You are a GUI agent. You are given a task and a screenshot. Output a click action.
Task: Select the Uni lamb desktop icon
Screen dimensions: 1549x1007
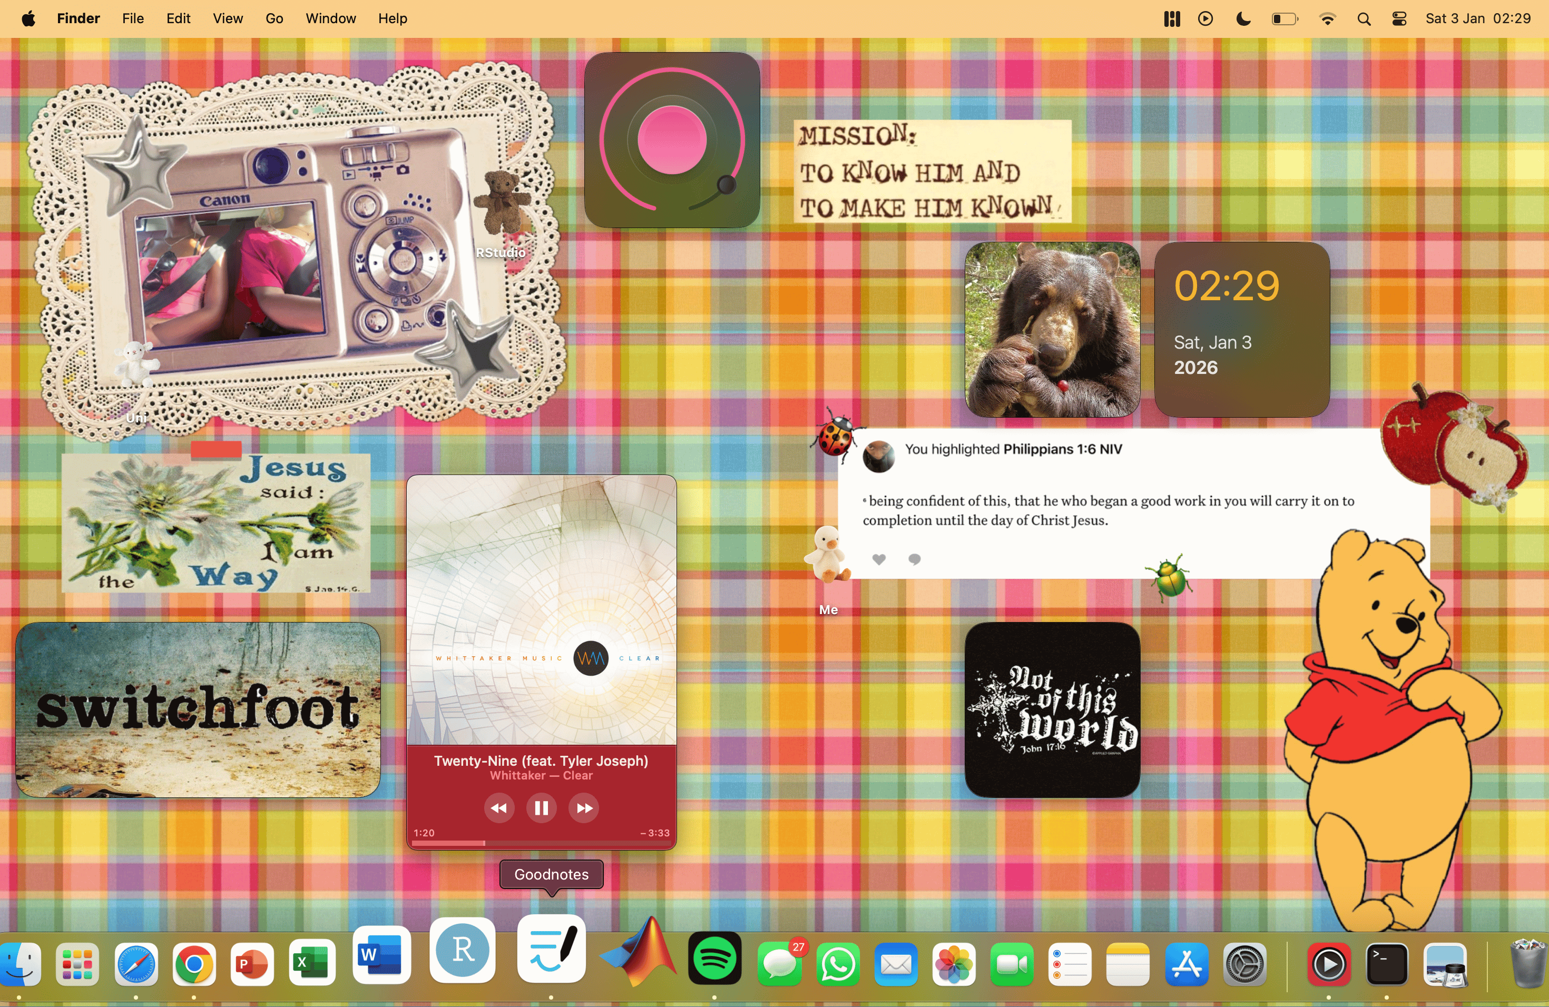pyautogui.click(x=136, y=365)
